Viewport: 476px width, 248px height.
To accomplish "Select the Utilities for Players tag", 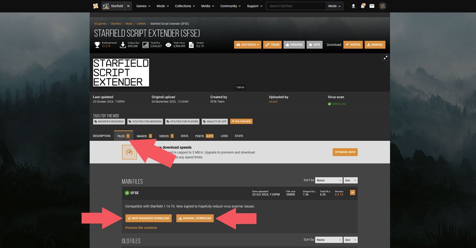I will [x=182, y=121].
